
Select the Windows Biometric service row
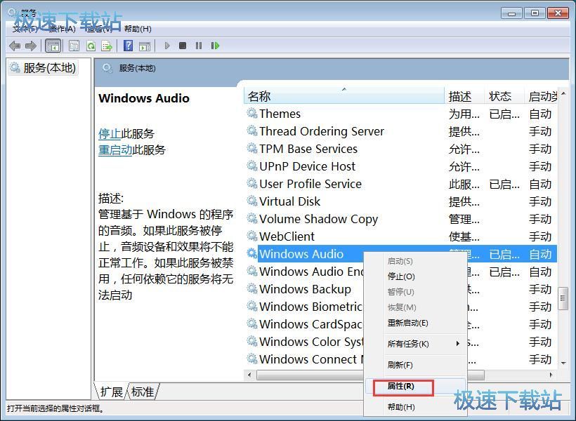click(x=400, y=307)
